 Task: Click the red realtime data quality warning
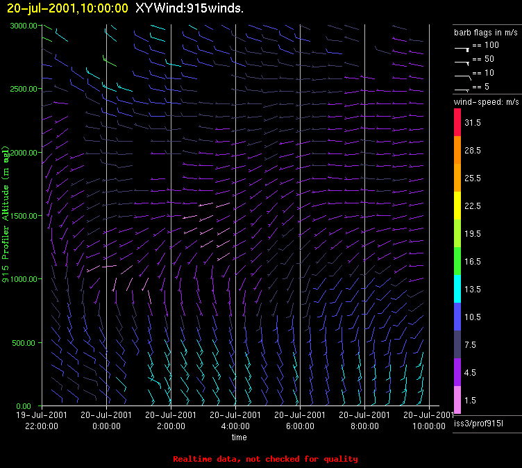click(x=265, y=459)
